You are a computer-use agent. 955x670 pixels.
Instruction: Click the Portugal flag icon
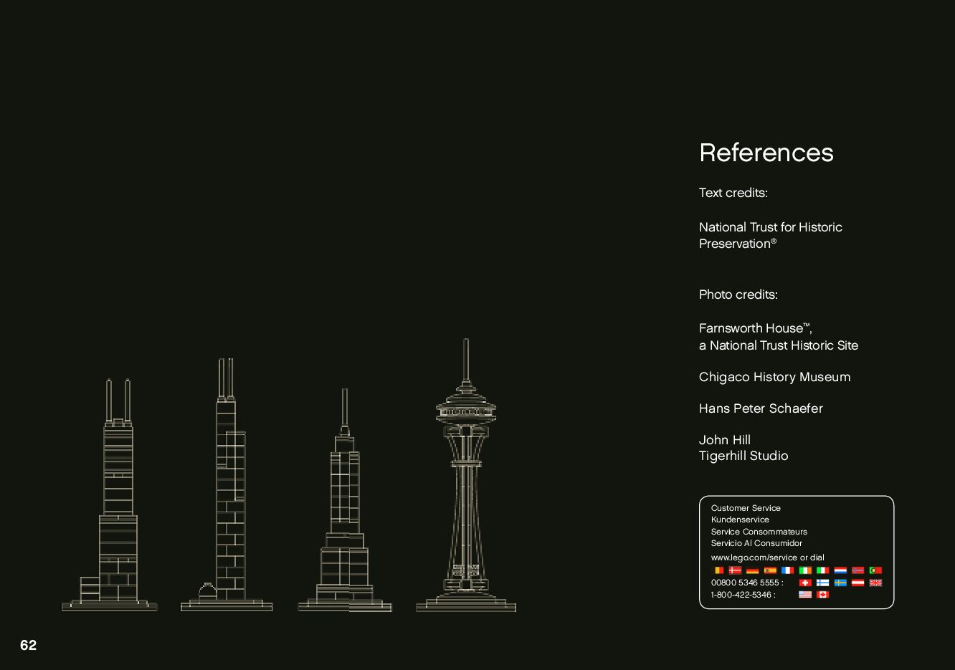coord(875,570)
